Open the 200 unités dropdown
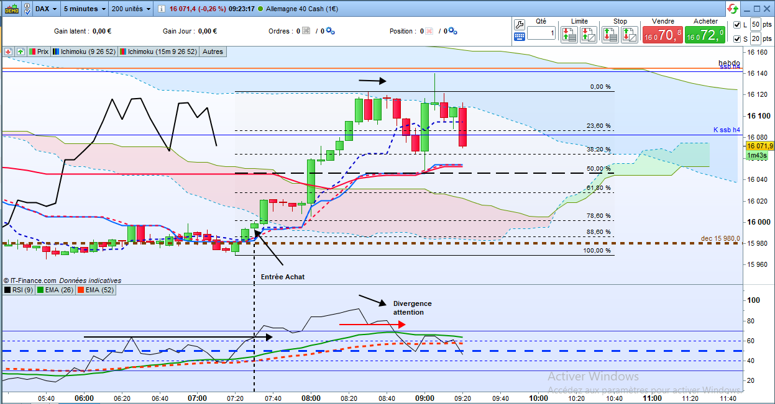The height and width of the screenshot is (404, 775). coord(131,9)
